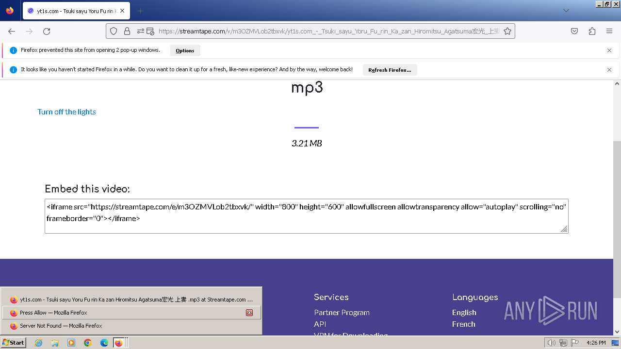The image size is (621, 349).
Task: Close the yt1s.com tab
Action: tap(123, 11)
